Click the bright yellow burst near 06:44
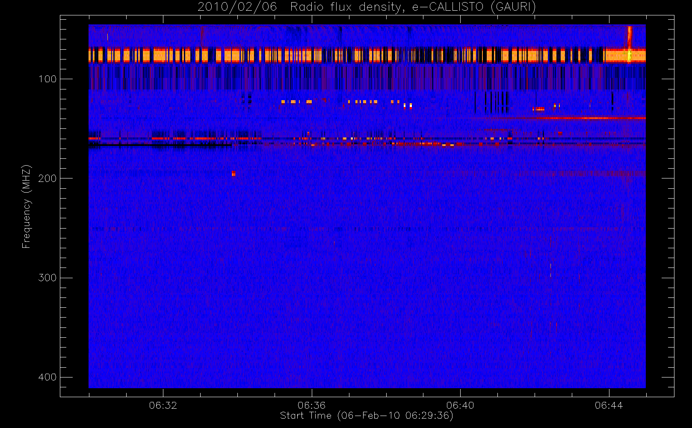 (x=629, y=45)
